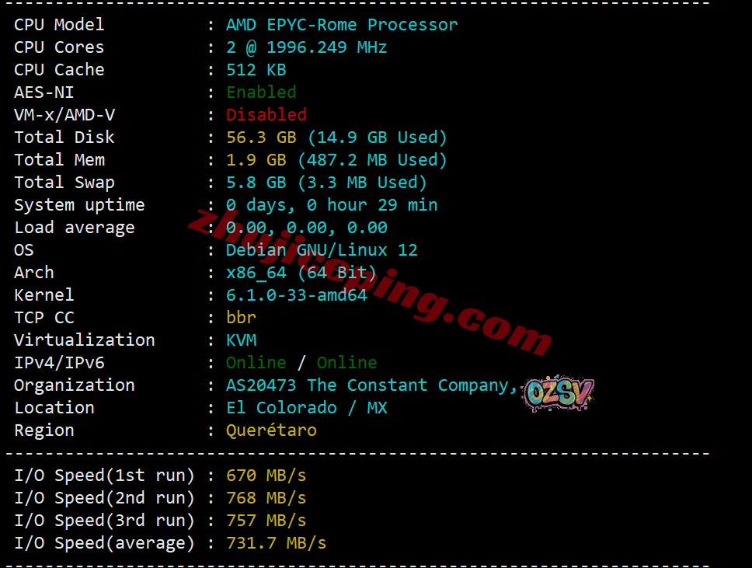Click the Total Swap 5.8 GB value
This screenshot has width=752, height=568.
coord(256,183)
